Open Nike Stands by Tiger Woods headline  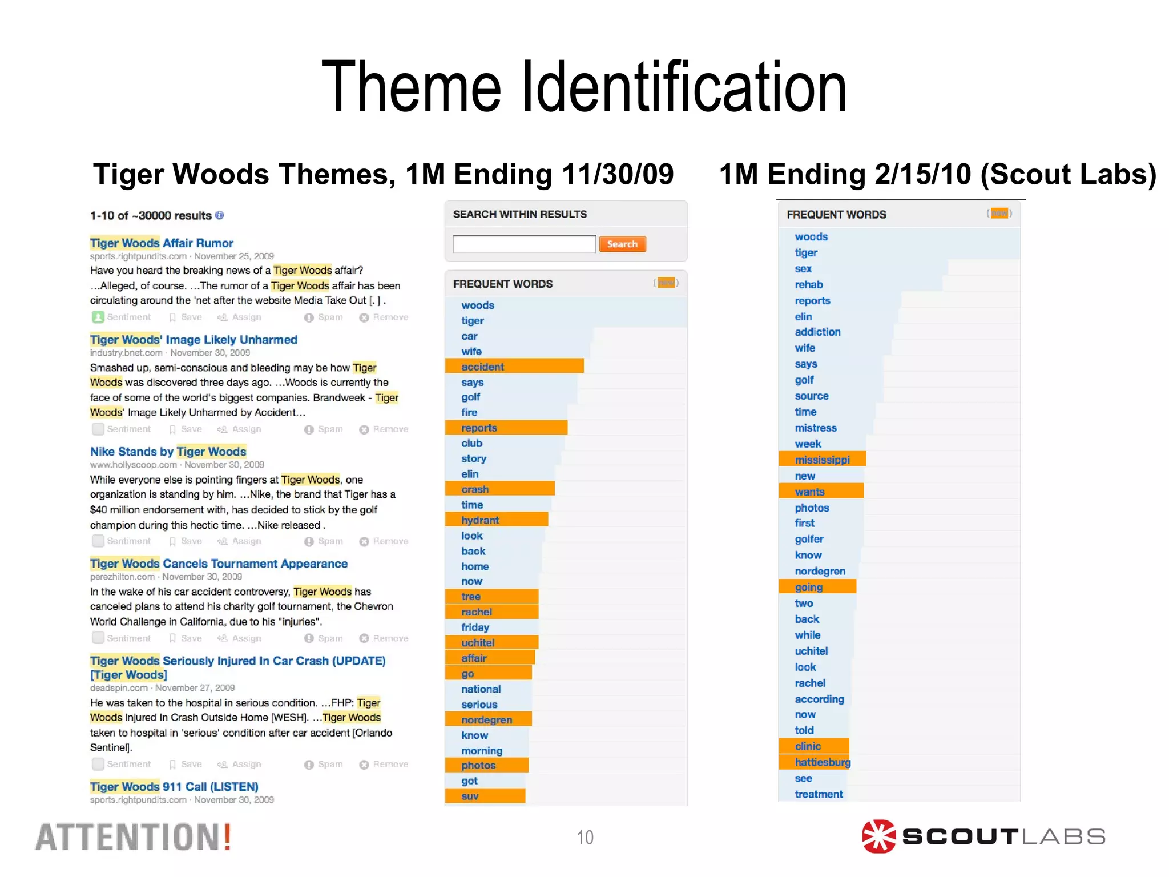(x=168, y=452)
